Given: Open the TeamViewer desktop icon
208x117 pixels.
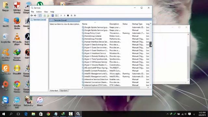Looking at the screenshot, I should pos(6,102).
